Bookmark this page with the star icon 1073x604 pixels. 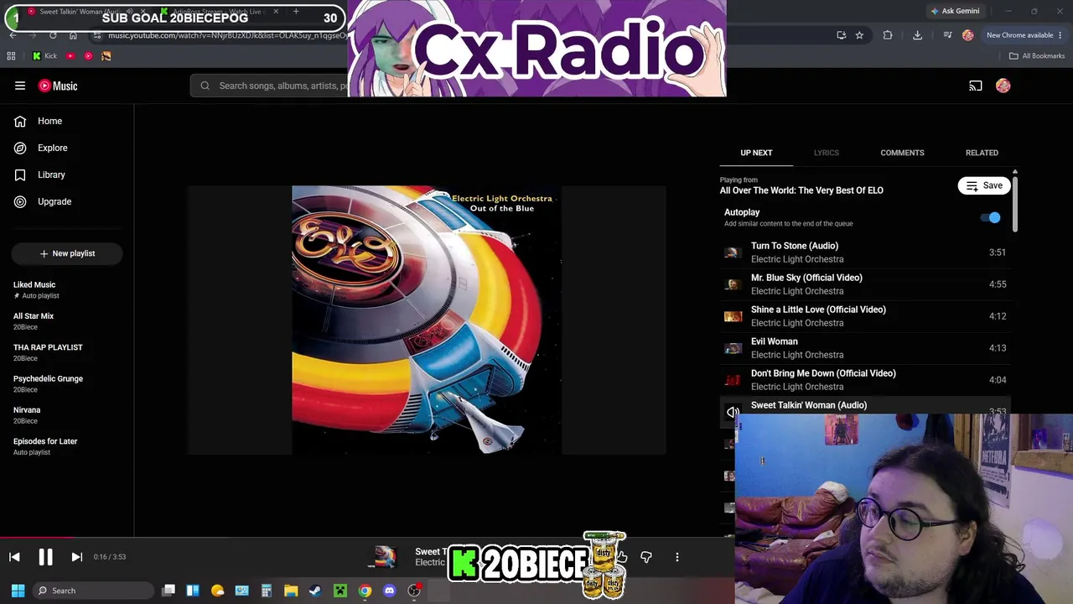coord(859,35)
